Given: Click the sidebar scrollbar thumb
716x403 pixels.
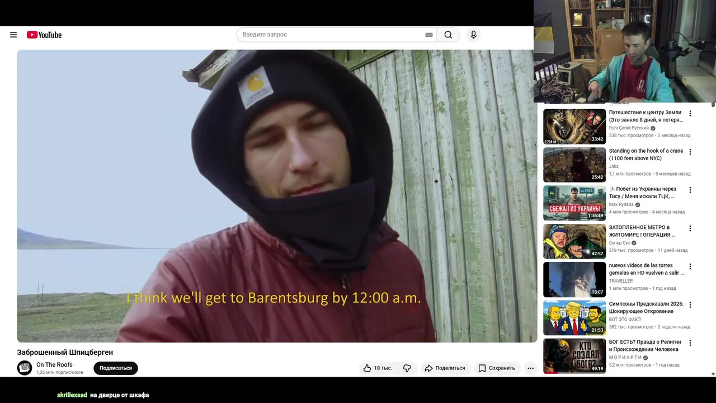Looking at the screenshot, I should [x=713, y=105].
